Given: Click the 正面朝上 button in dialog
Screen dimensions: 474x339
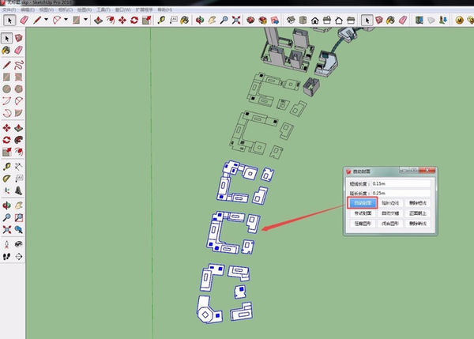Looking at the screenshot, I should (x=418, y=213).
